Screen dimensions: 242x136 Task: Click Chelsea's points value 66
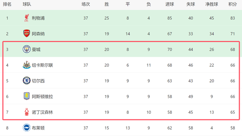point(233,81)
